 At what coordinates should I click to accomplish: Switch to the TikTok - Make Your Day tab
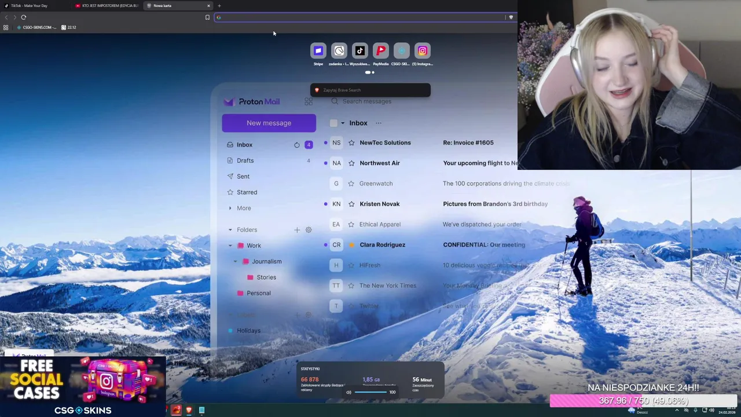coord(36,6)
